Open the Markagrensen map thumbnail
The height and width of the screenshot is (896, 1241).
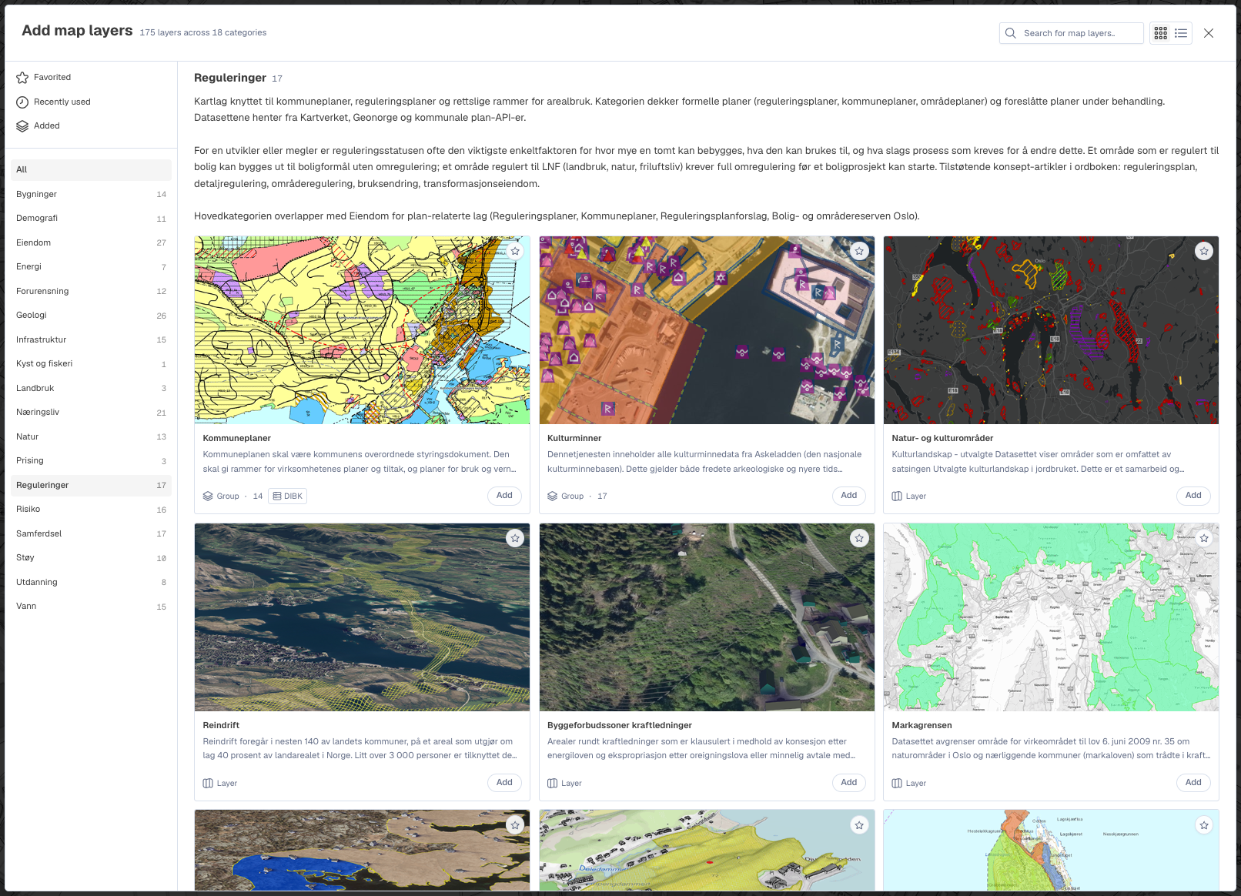[x=1051, y=617]
